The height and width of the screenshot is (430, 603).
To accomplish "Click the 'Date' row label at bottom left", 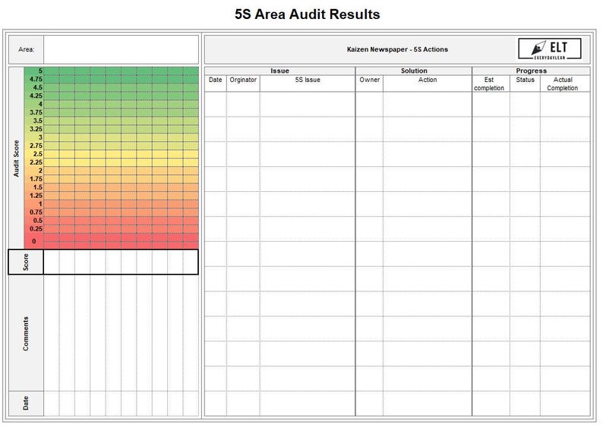I will pyautogui.click(x=26, y=403).
